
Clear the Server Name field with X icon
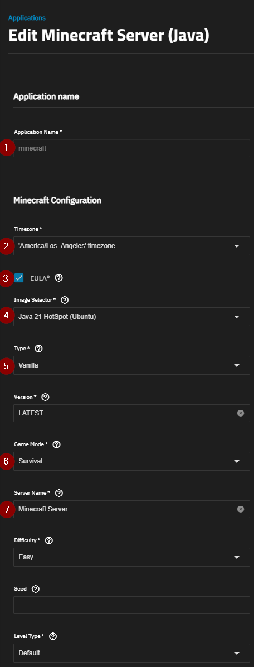tap(241, 509)
